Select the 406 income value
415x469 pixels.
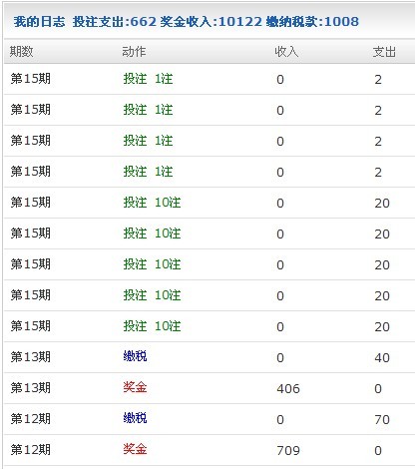point(288,388)
